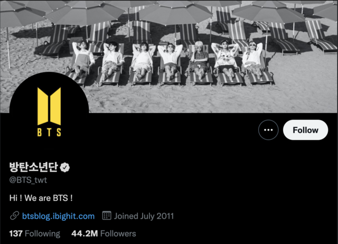Click the 44.2M follower count number
338x244 pixels.
pyautogui.click(x=84, y=233)
